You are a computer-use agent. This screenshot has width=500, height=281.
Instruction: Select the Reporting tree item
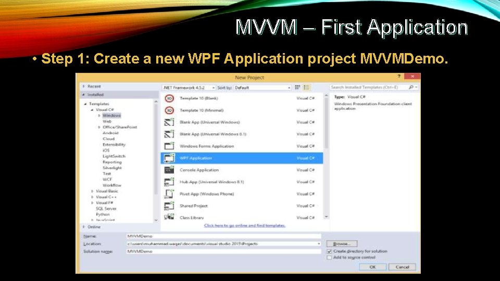112,162
